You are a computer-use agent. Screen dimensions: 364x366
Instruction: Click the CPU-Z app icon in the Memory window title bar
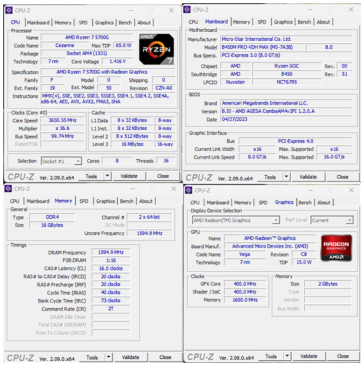8,188
